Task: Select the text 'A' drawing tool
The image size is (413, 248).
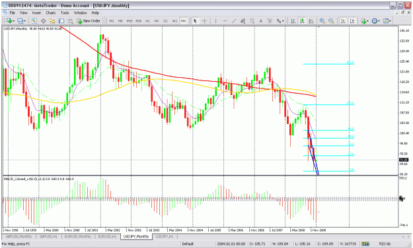Action: pos(261,20)
